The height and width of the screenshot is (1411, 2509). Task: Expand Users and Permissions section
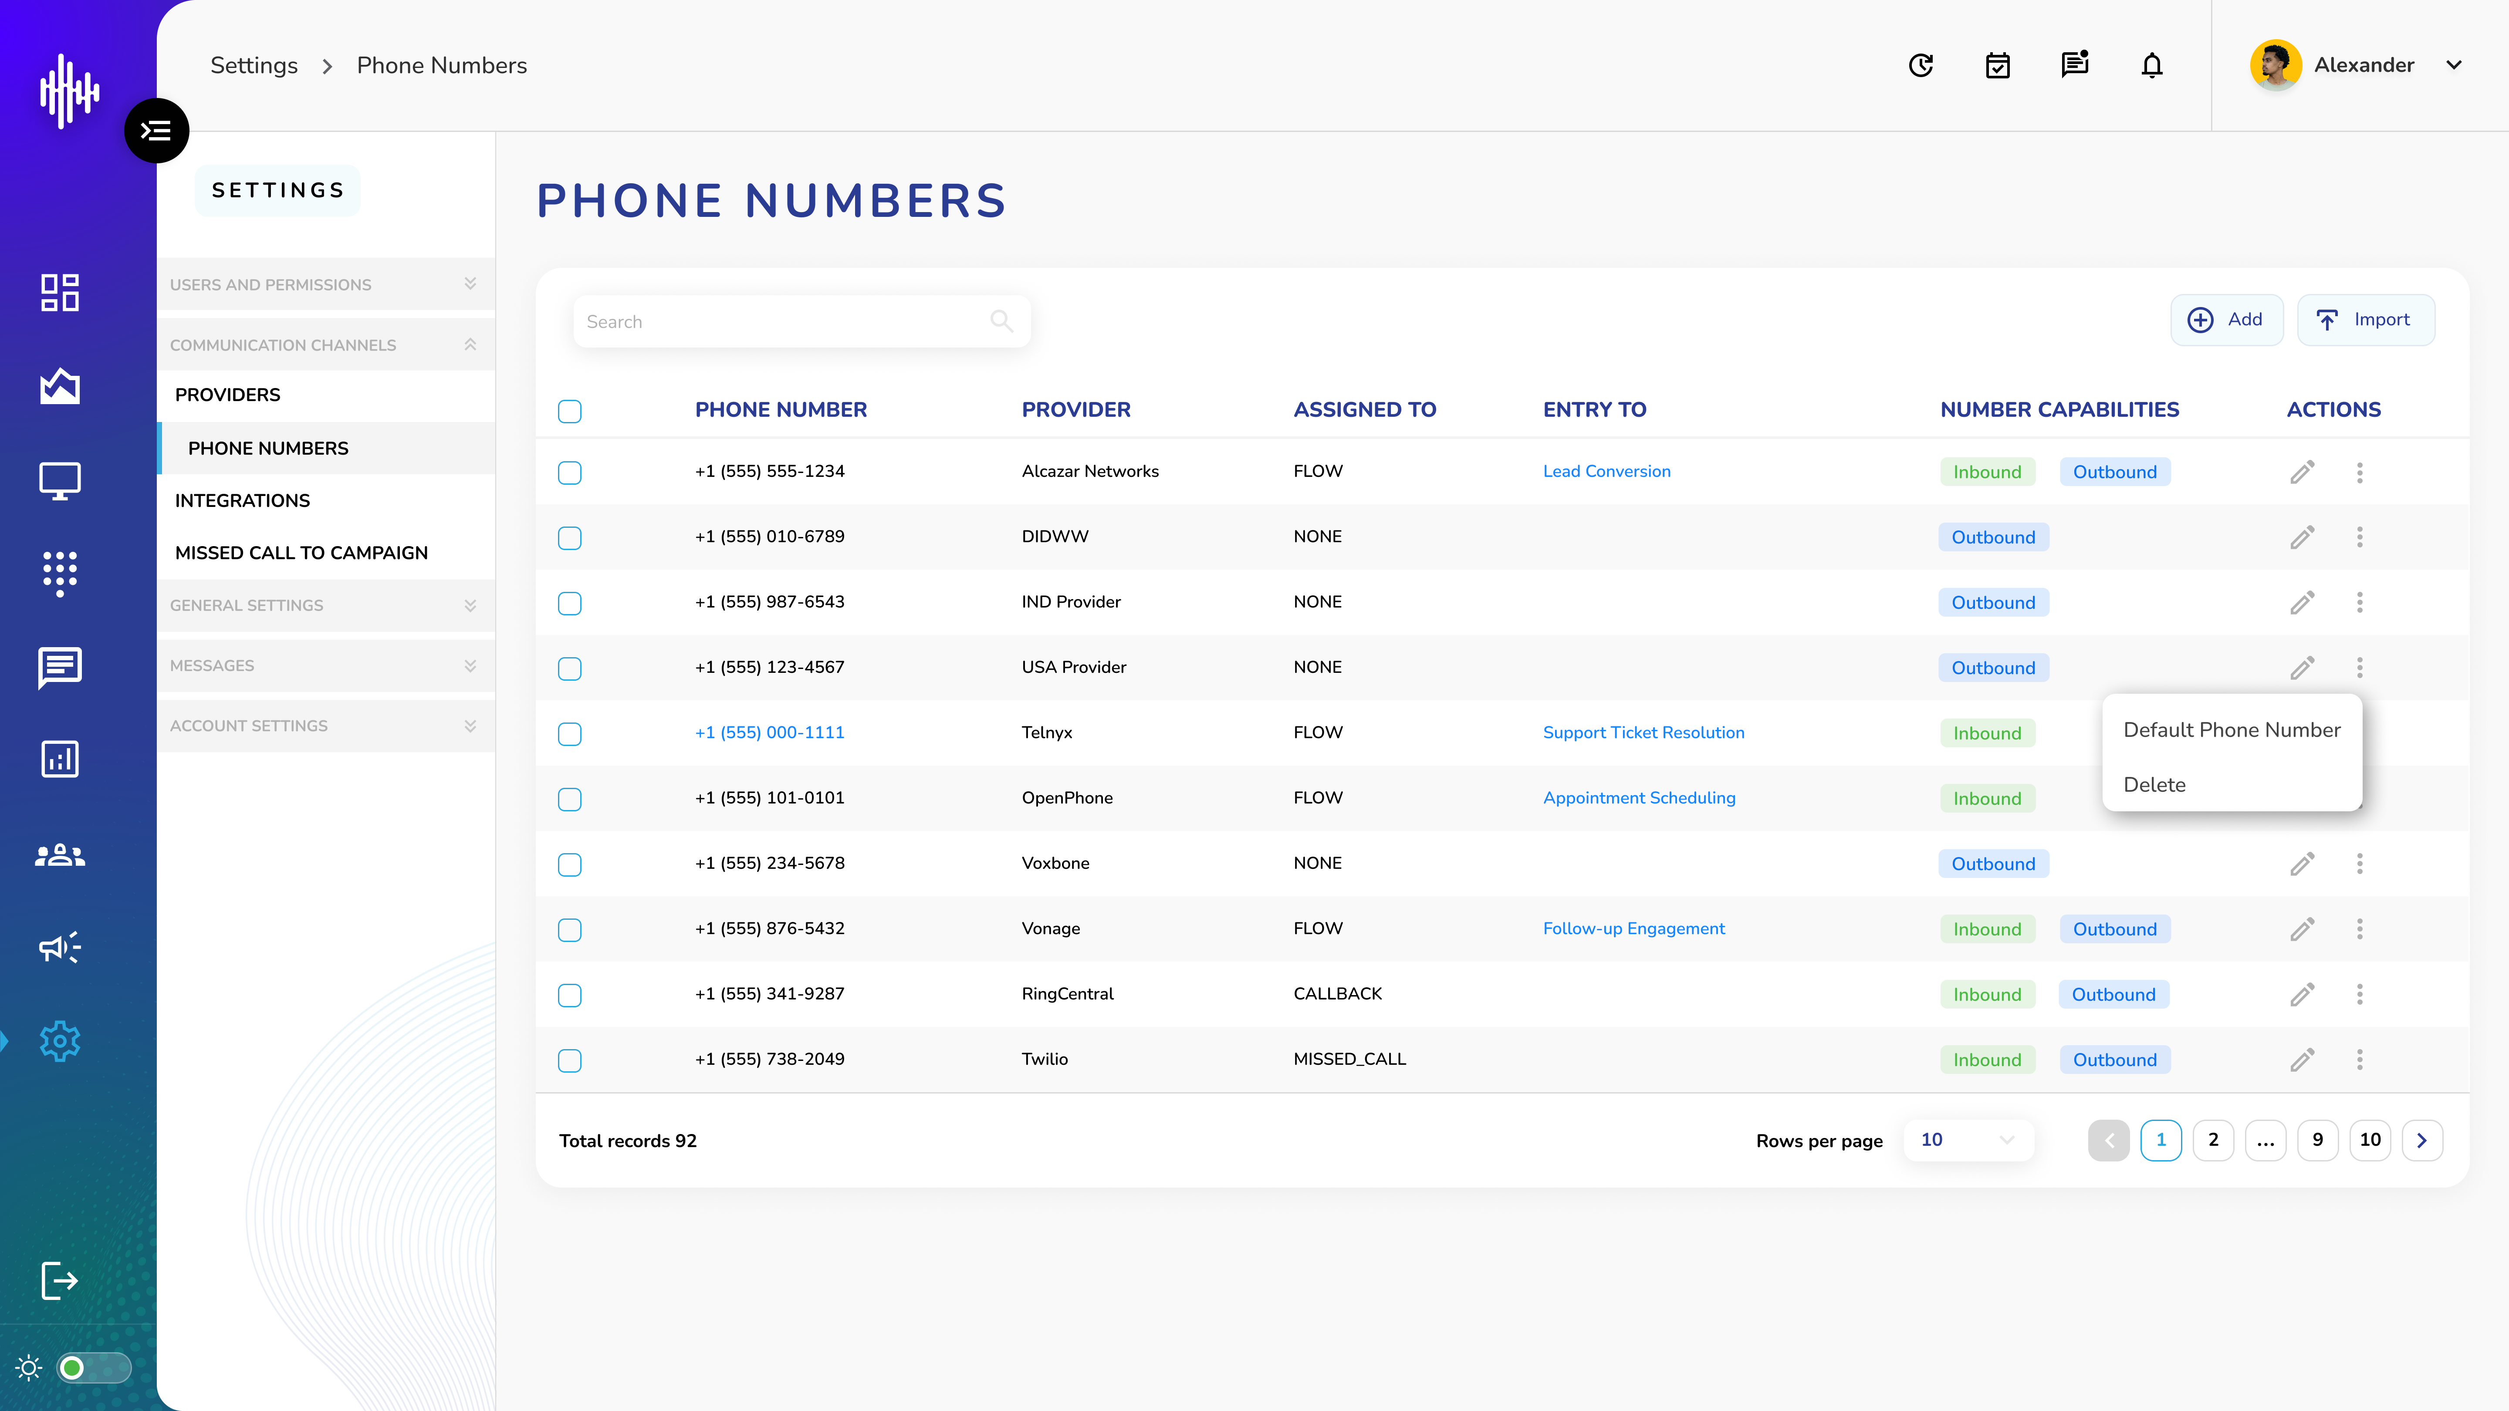click(325, 284)
